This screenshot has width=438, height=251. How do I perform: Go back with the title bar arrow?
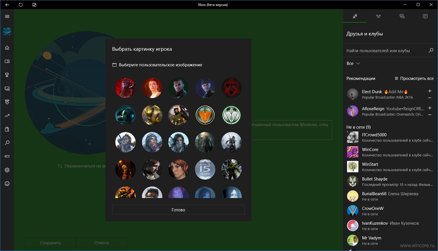(x=7, y=5)
